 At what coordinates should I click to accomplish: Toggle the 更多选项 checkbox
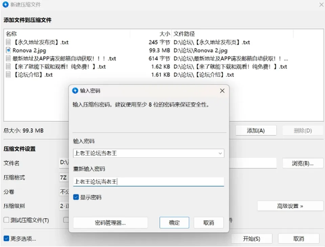[6, 239]
